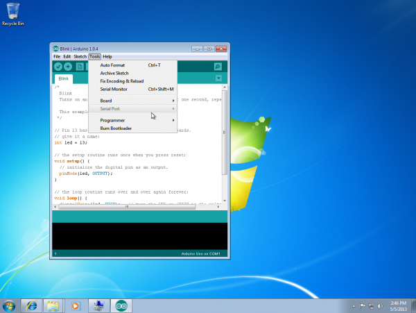
Task: Open the File menu
Action: click(x=58, y=56)
